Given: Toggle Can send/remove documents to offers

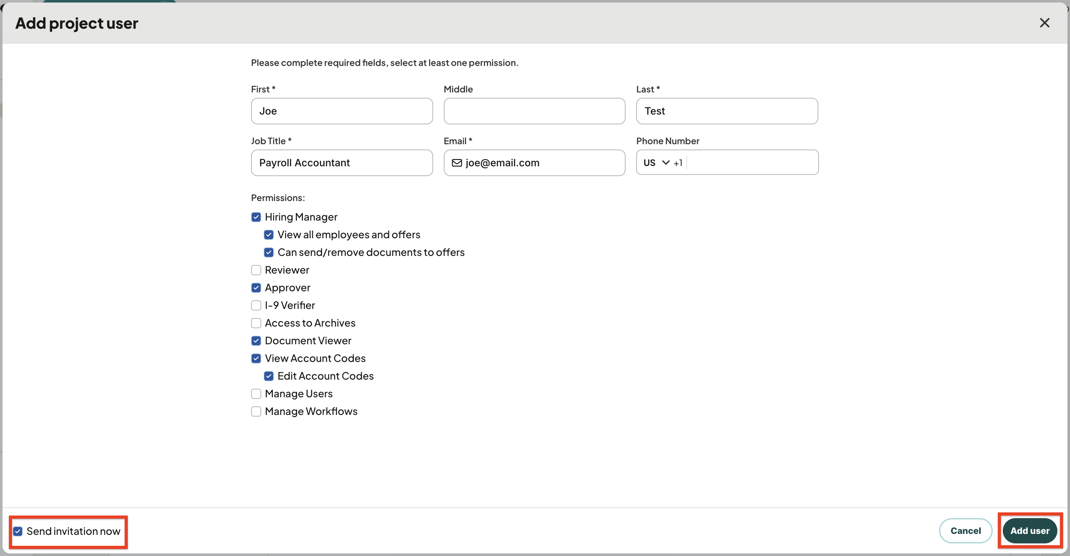Looking at the screenshot, I should [x=269, y=252].
